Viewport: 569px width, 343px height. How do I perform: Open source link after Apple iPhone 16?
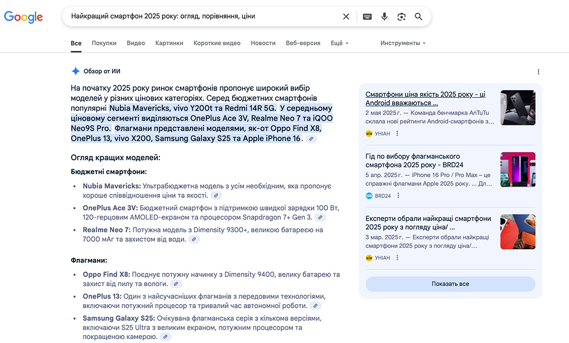tap(311, 139)
